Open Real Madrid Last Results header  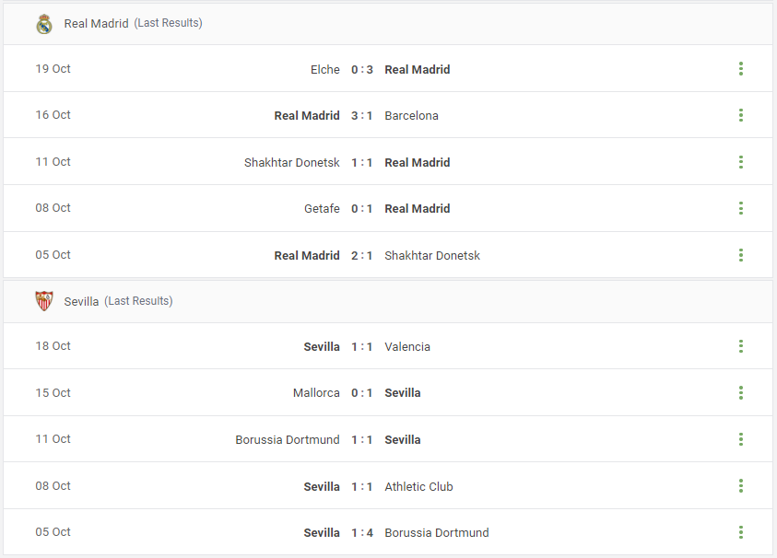tap(133, 23)
